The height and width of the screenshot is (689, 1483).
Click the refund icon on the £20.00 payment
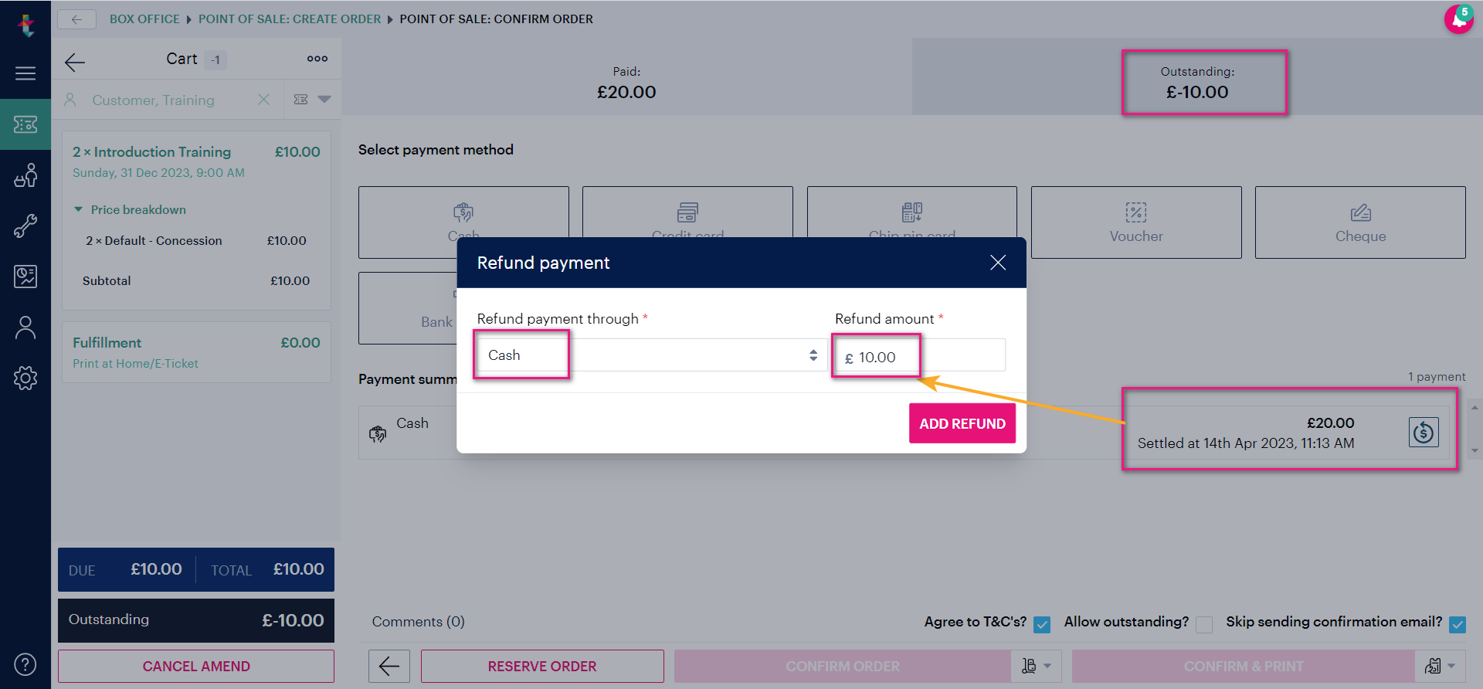tap(1423, 433)
